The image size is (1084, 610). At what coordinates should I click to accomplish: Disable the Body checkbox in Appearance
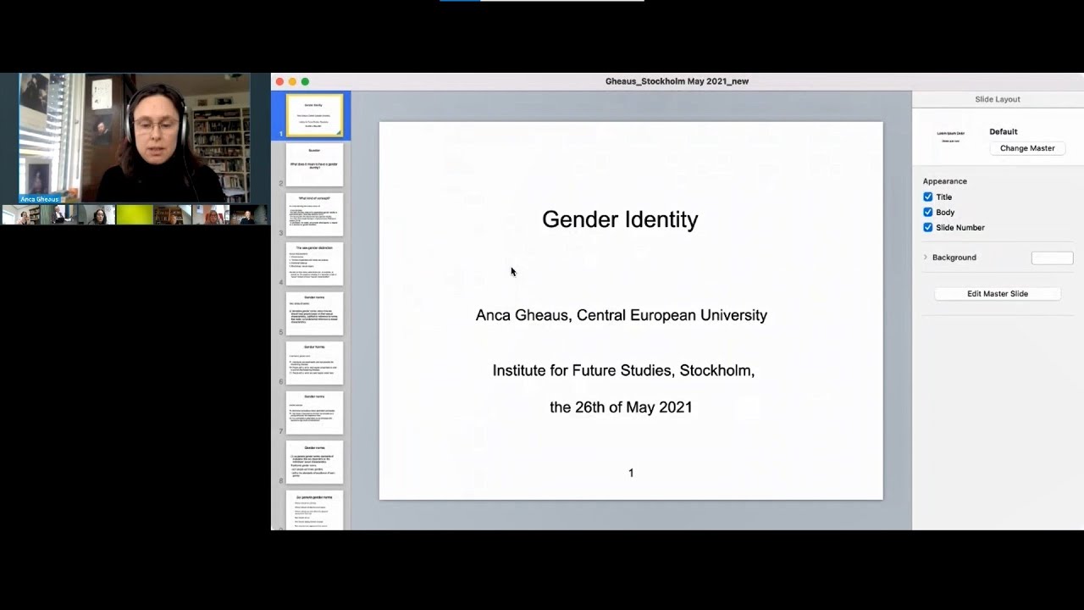tap(928, 212)
